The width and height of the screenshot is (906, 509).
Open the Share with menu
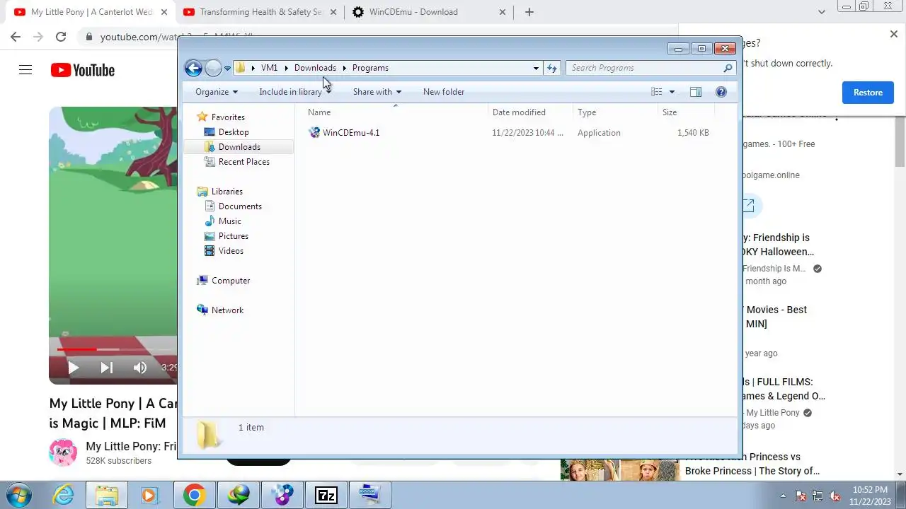[x=377, y=92]
